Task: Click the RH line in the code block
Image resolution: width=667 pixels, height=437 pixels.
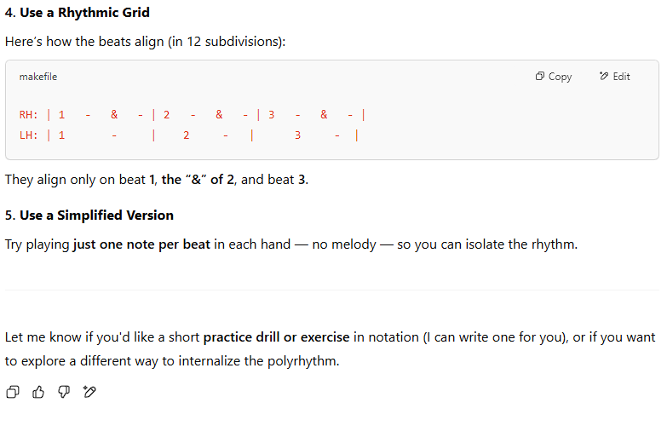Action: click(x=193, y=114)
